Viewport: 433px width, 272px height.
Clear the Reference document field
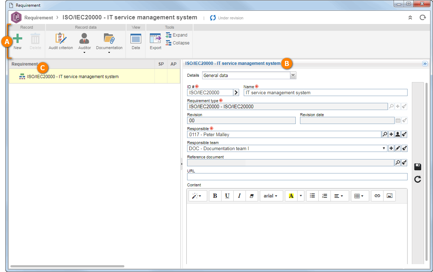coord(404,163)
